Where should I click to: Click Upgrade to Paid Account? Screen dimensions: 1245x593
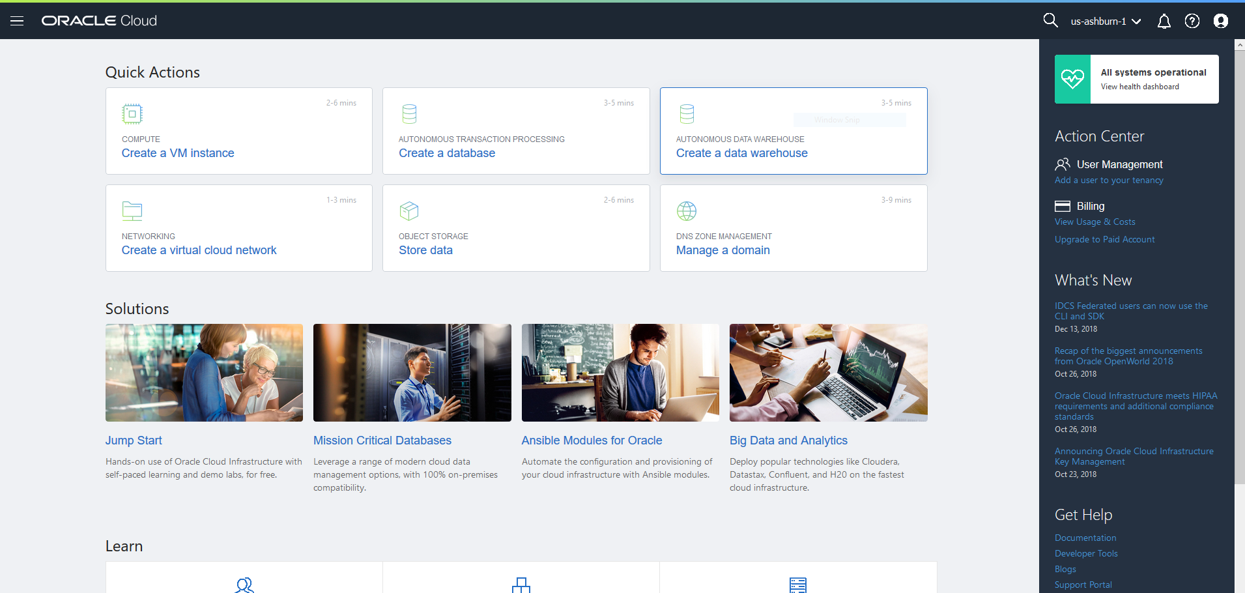pos(1105,240)
